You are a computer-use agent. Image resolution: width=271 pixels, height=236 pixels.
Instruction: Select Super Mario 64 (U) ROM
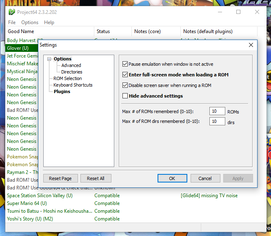tap(27, 203)
